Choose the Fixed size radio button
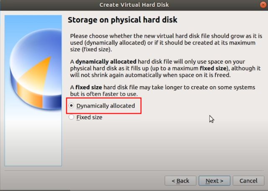The image size is (268, 191). click(x=72, y=118)
